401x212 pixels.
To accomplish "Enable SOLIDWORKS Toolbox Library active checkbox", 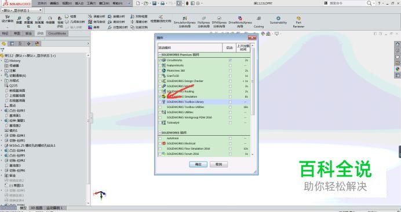I will pyautogui.click(x=160, y=102).
